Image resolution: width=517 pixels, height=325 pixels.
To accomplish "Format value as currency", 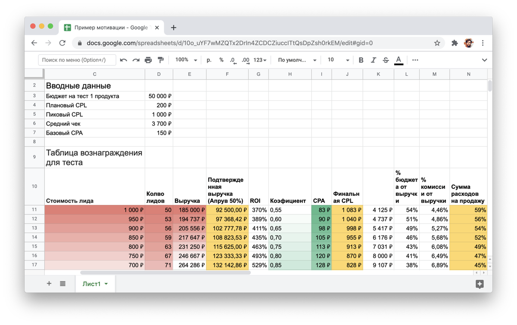I will 209,60.
